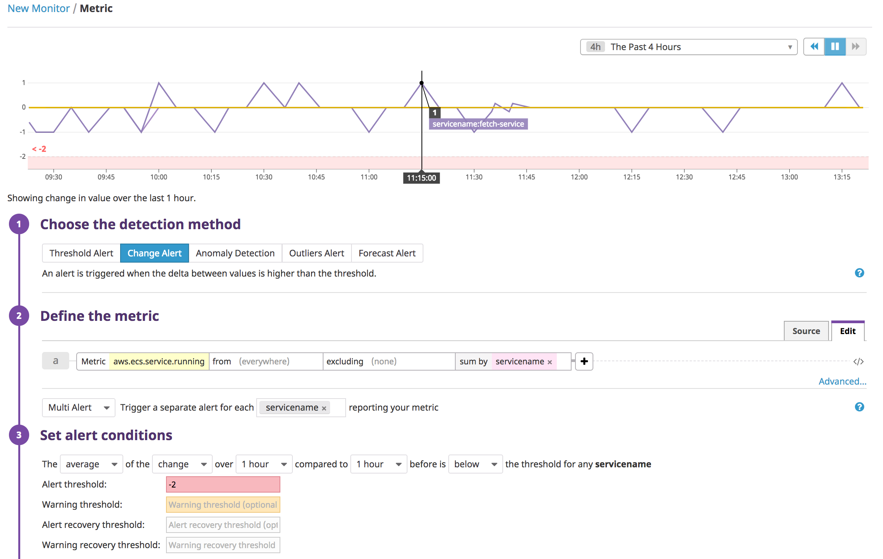
Task: Step the graph backward in time
Action: click(x=814, y=46)
